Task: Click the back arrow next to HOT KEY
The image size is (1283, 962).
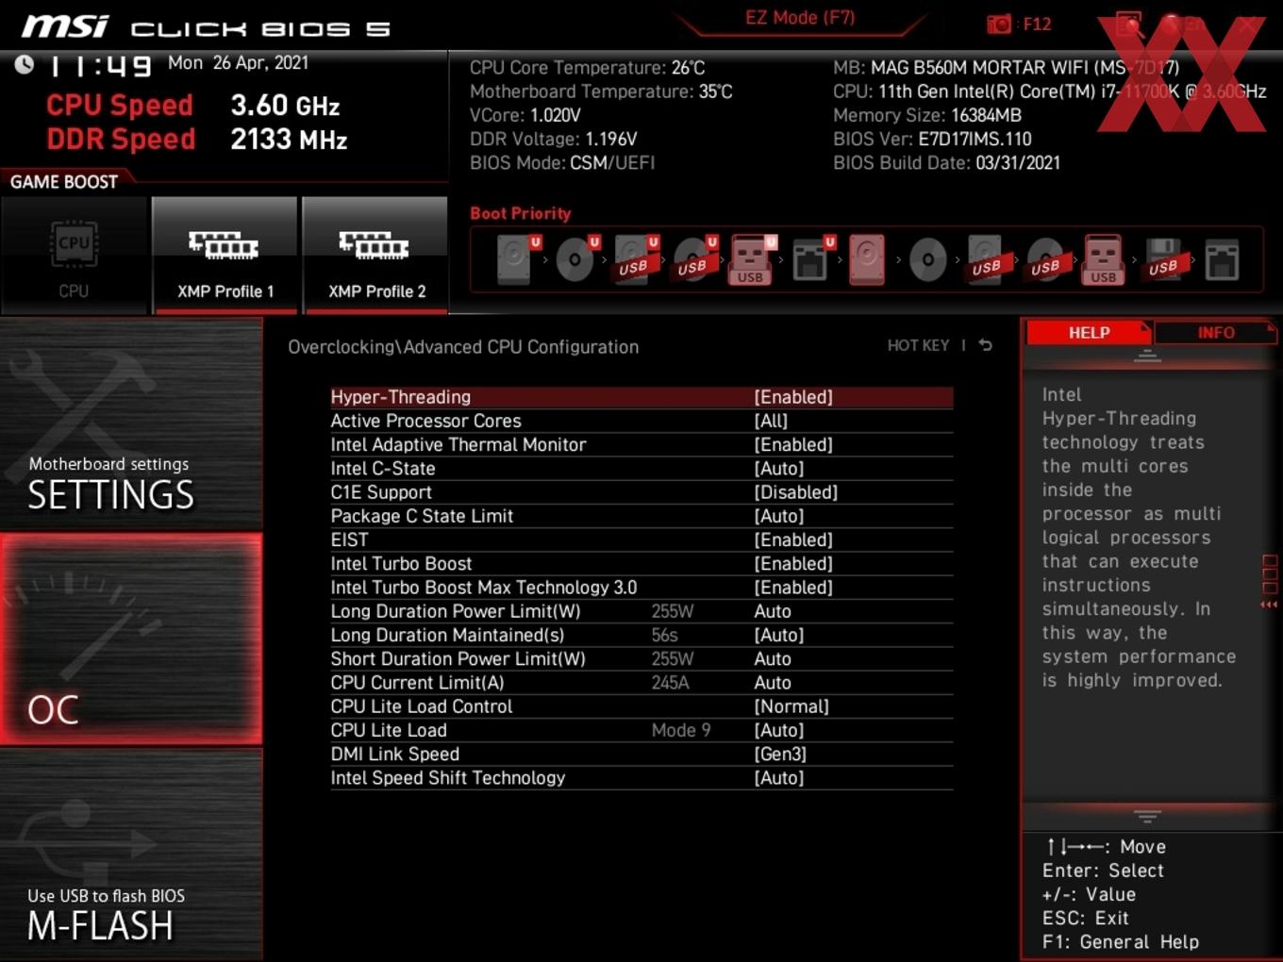Action: click(x=985, y=345)
